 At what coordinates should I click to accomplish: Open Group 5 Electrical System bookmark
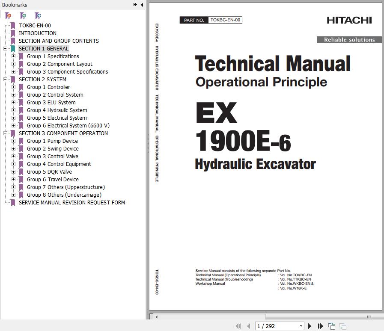click(x=57, y=118)
